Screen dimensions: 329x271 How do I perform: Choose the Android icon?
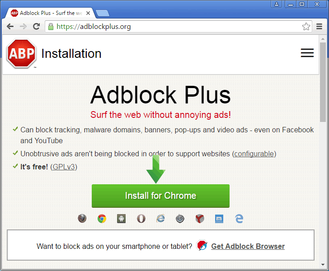tap(121, 219)
